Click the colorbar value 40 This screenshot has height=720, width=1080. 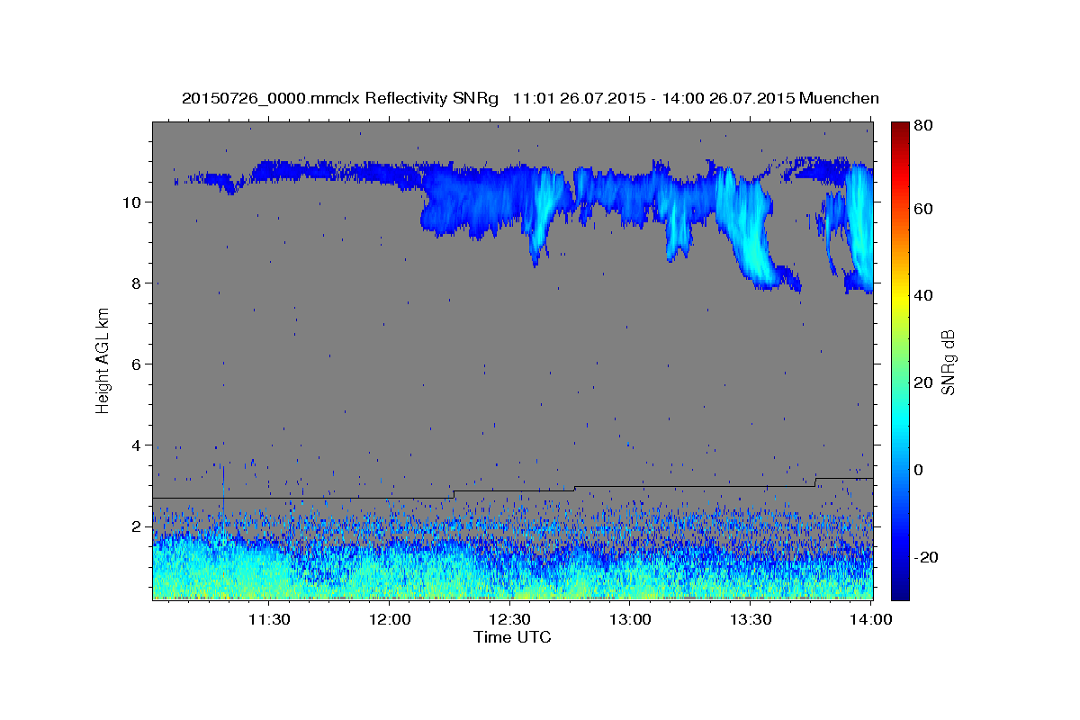[x=924, y=295]
